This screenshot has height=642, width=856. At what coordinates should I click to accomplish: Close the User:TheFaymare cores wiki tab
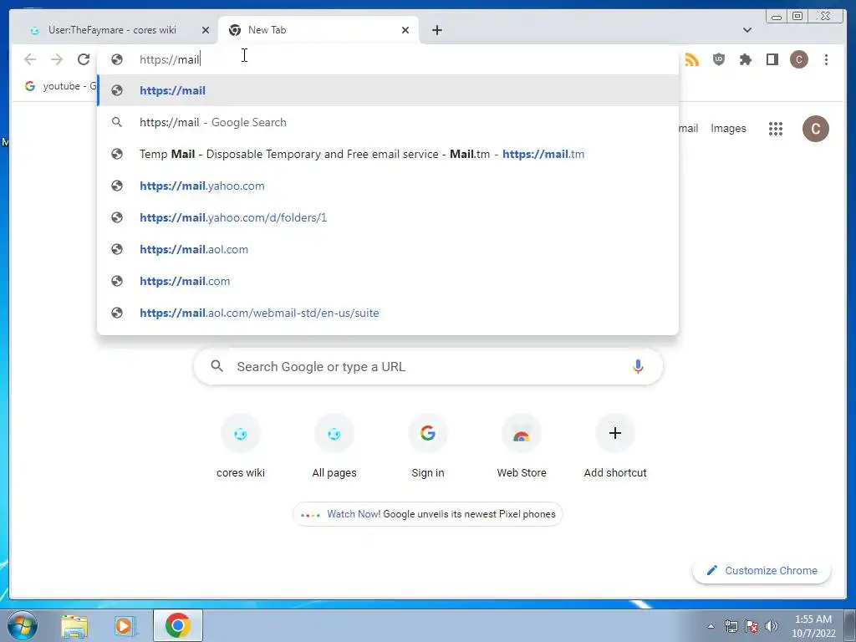click(206, 30)
